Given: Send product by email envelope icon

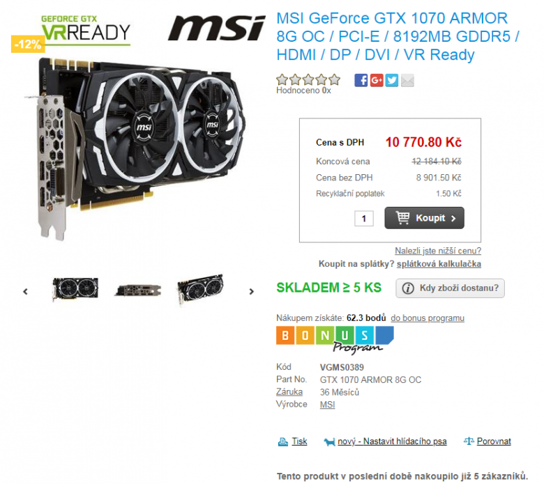Looking at the screenshot, I should tap(408, 80).
